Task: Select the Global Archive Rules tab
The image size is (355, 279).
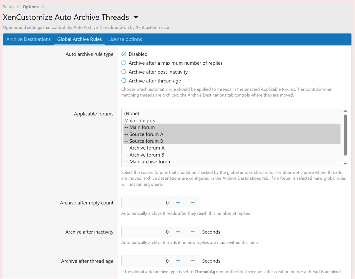Action: tap(79, 39)
